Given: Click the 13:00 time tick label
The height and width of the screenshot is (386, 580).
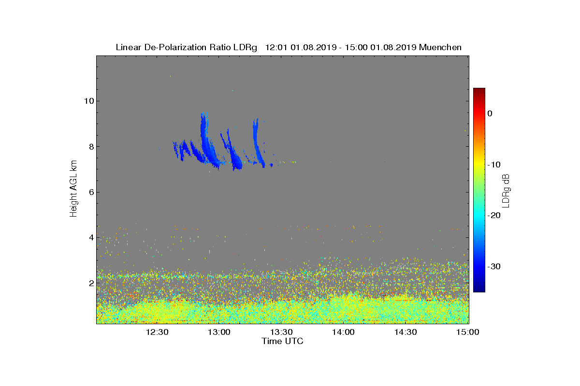Looking at the screenshot, I should (219, 332).
